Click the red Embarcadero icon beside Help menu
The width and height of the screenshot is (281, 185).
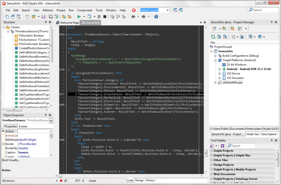pyautogui.click(x=134, y=10)
